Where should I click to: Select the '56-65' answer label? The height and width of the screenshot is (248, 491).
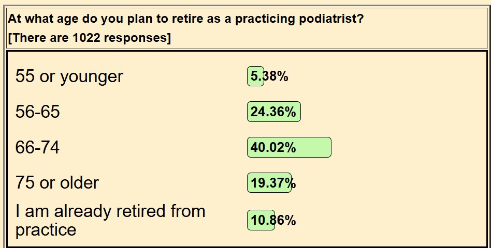38,112
